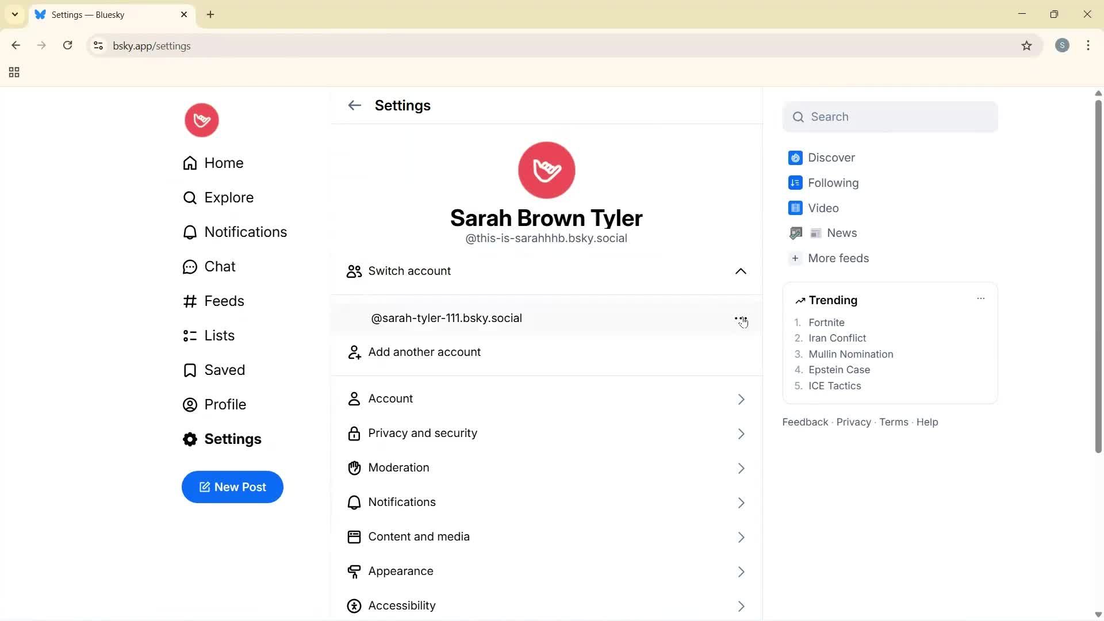Click the back arrow beside Settings heading

354,105
